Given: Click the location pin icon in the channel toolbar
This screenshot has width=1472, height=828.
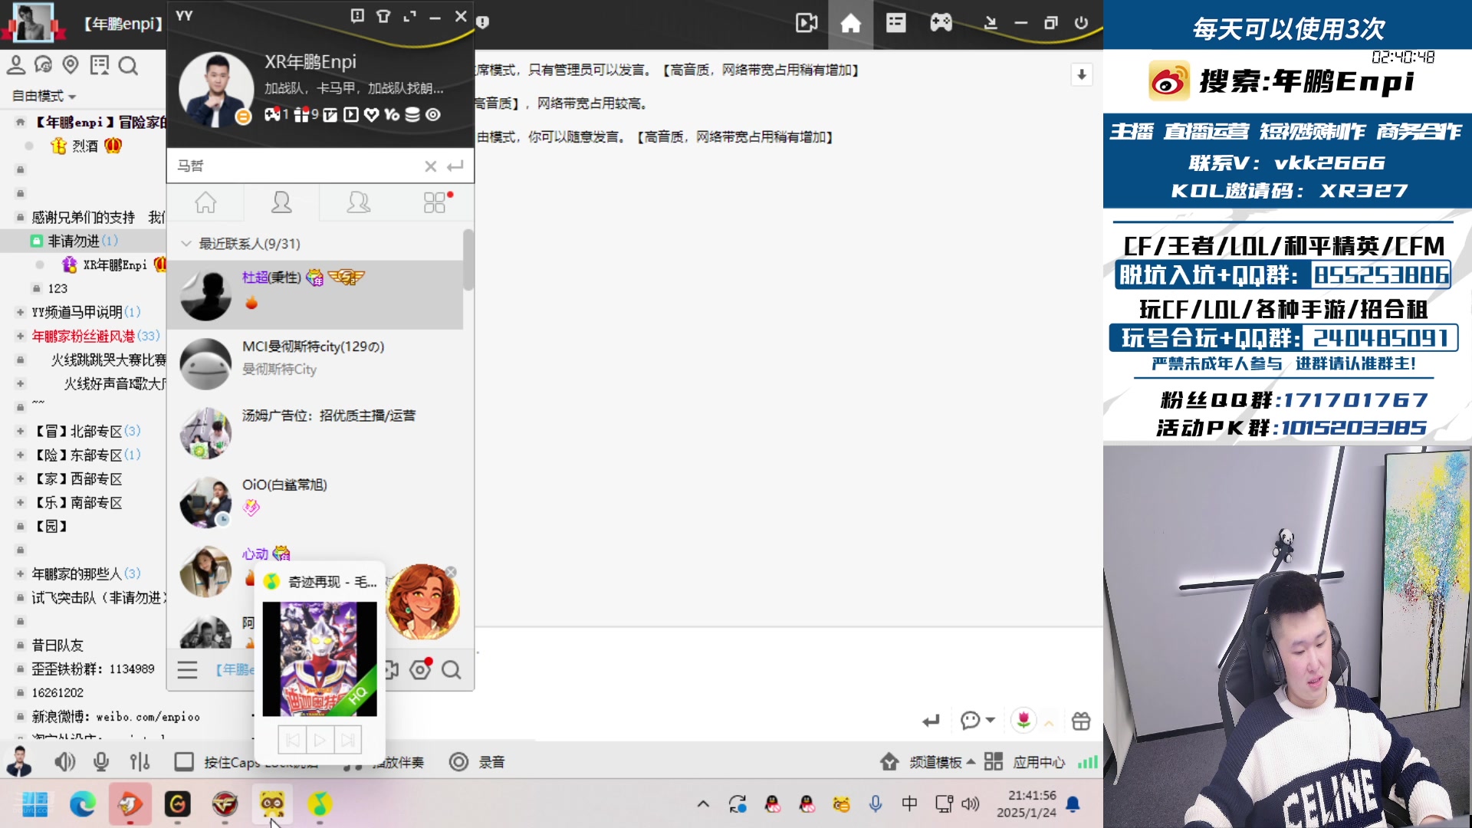Looking at the screenshot, I should click(x=71, y=65).
